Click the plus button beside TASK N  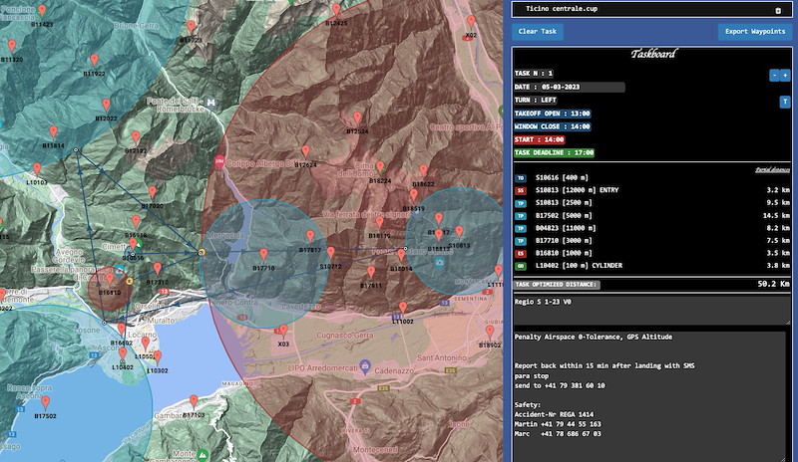click(x=785, y=76)
